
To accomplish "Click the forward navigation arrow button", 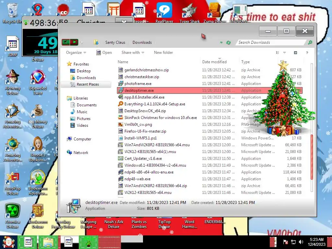I will [74, 42].
